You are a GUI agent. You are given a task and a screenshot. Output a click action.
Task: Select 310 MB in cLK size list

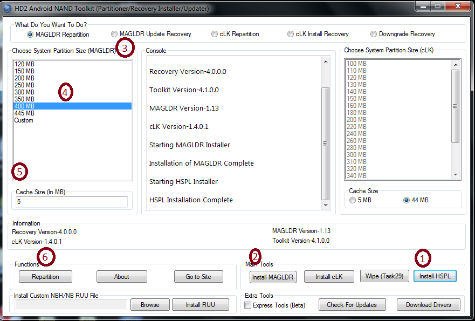pyautogui.click(x=398, y=161)
